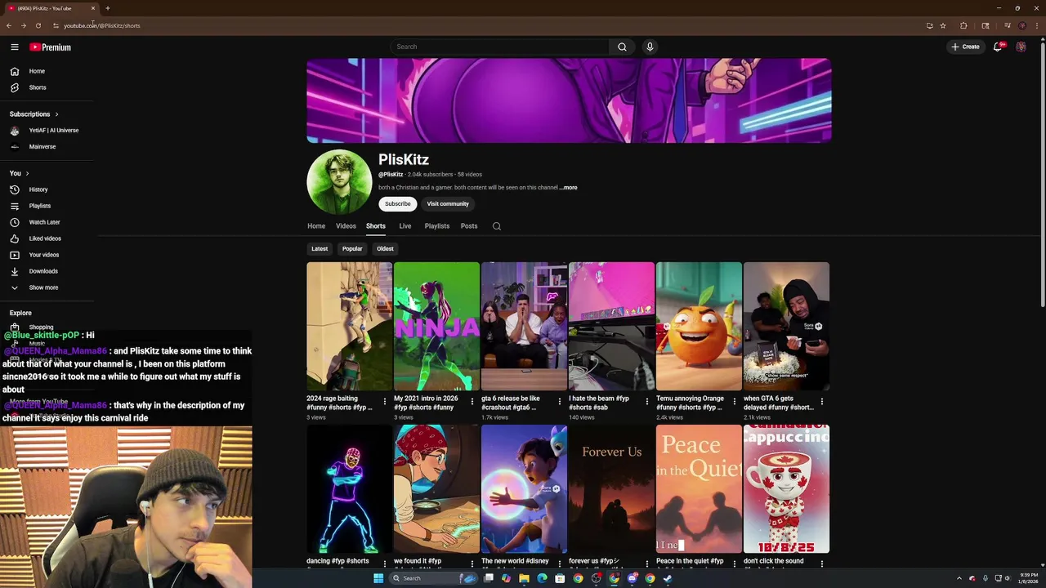
Task: Switch to the Videos tab
Action: pos(346,226)
